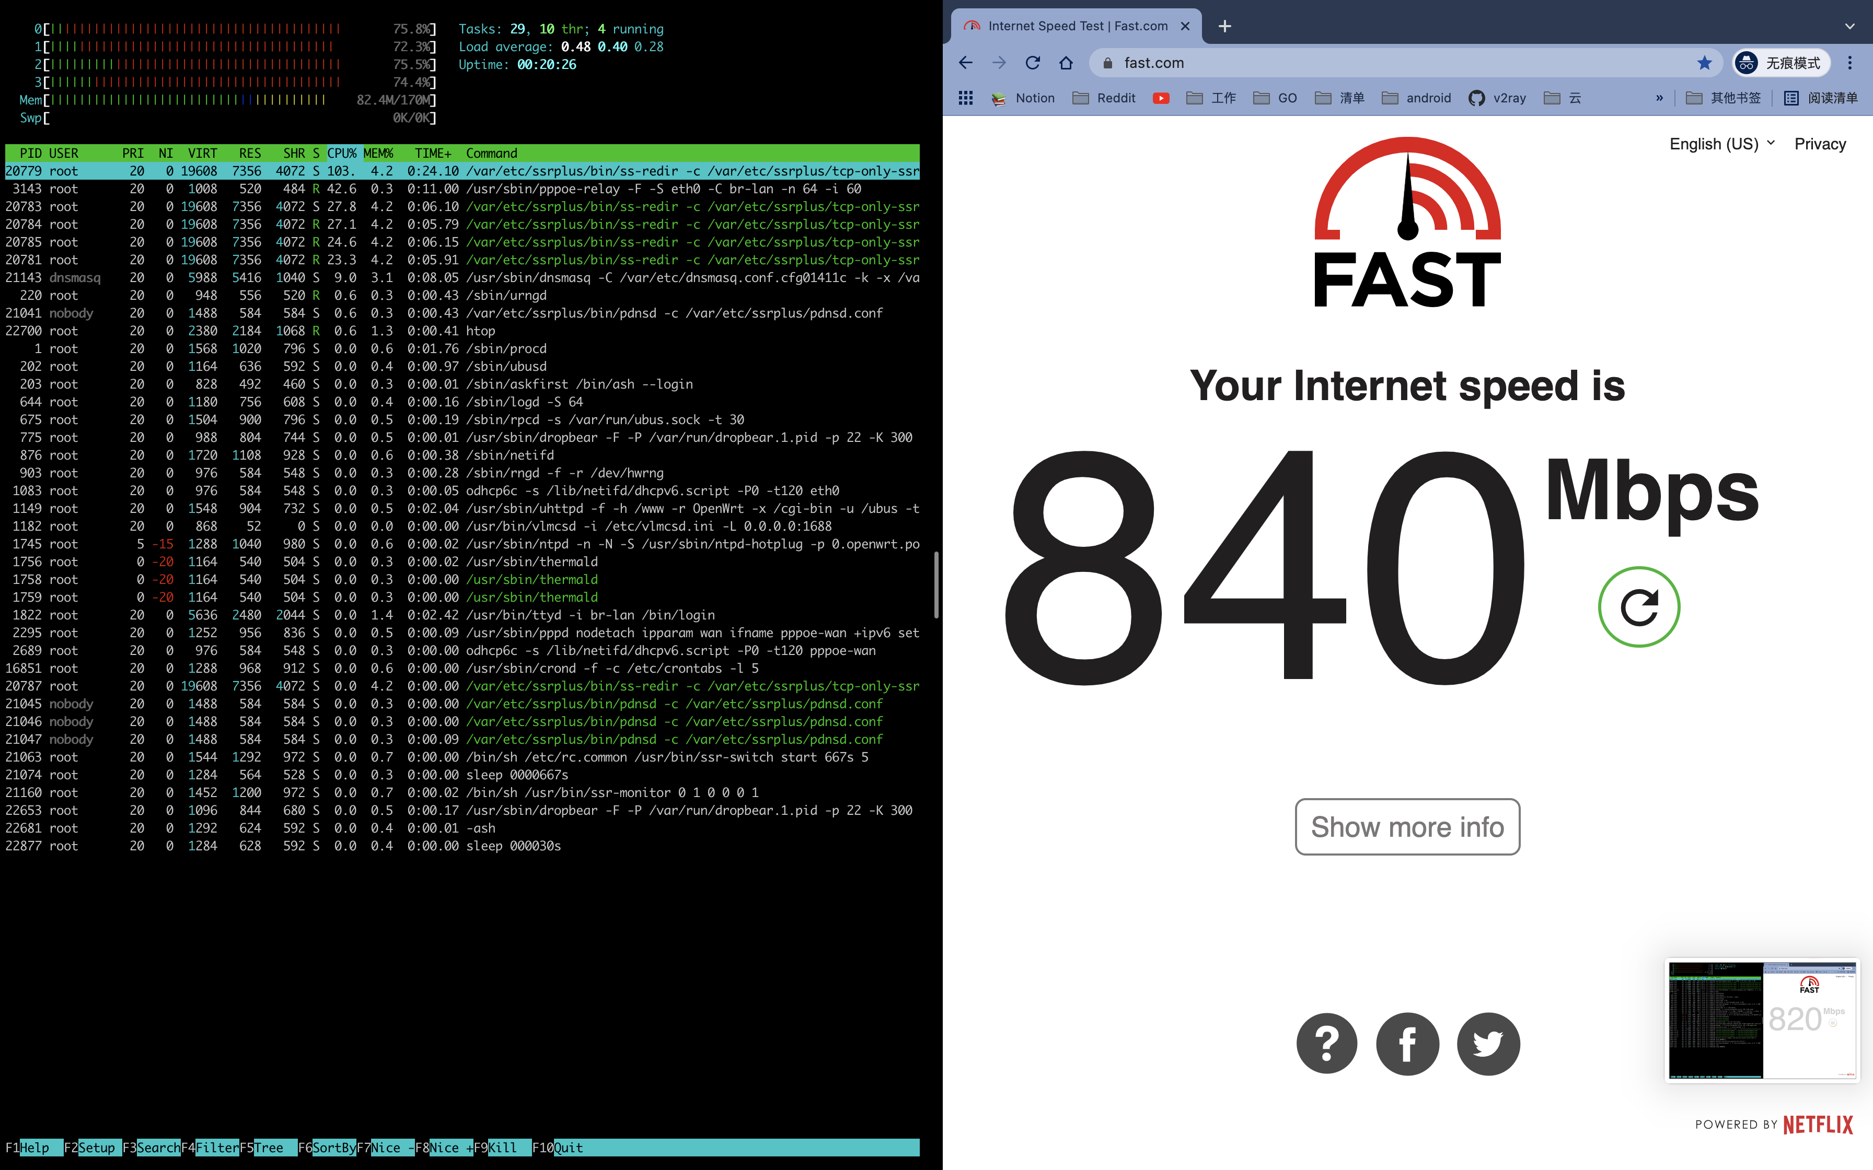
Task: Expand tab search chevron at top right
Action: [x=1849, y=26]
